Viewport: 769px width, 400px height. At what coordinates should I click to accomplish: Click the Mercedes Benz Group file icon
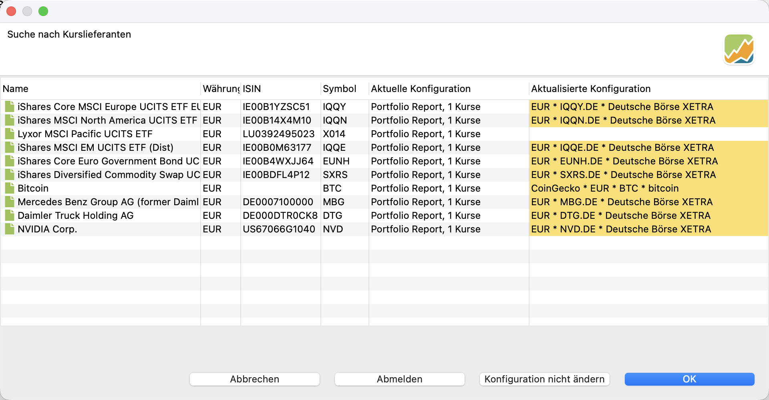coord(10,202)
